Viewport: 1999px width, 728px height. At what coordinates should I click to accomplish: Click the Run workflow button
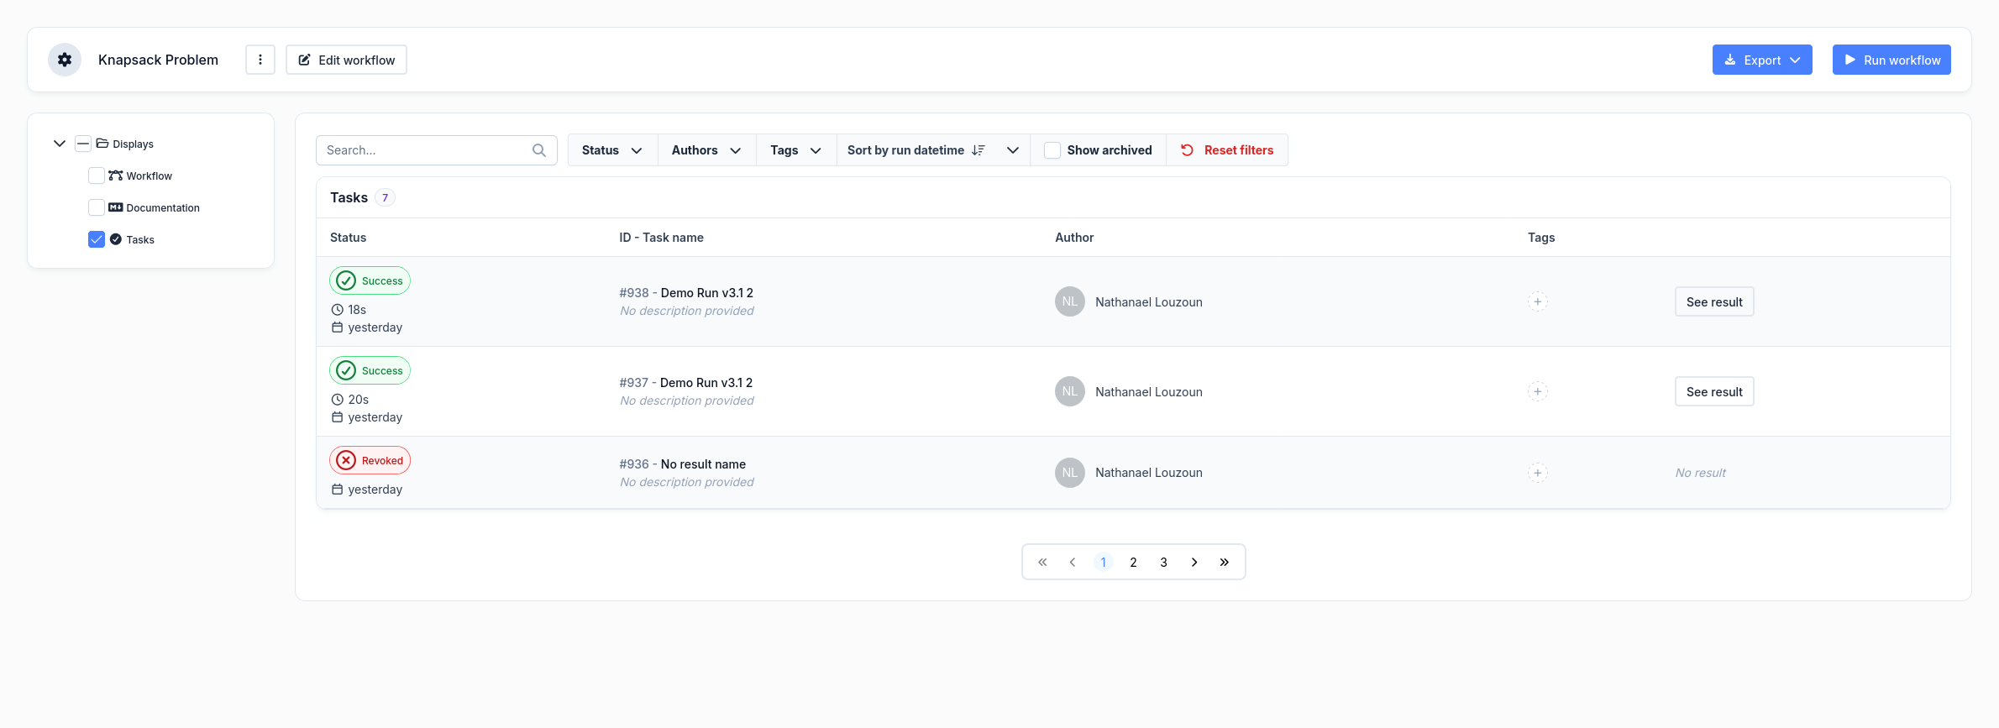[1891, 60]
